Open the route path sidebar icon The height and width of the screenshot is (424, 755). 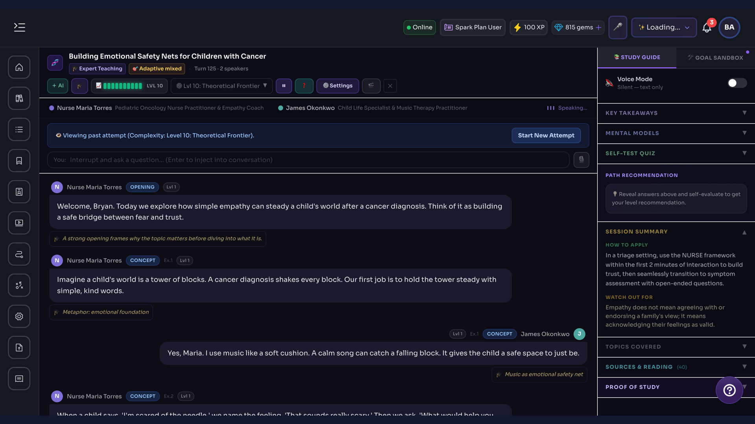[19, 254]
